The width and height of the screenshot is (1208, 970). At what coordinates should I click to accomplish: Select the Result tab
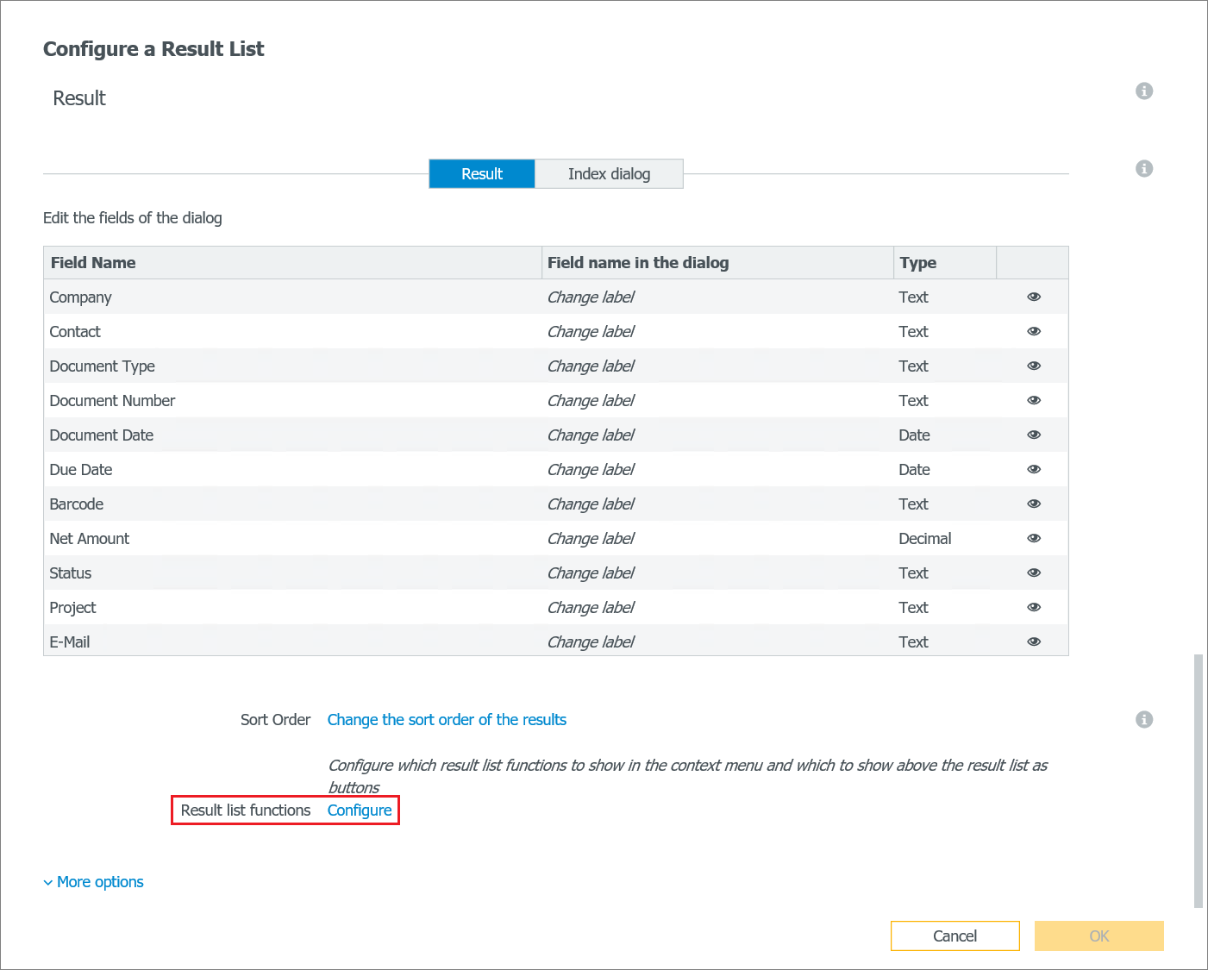481,173
